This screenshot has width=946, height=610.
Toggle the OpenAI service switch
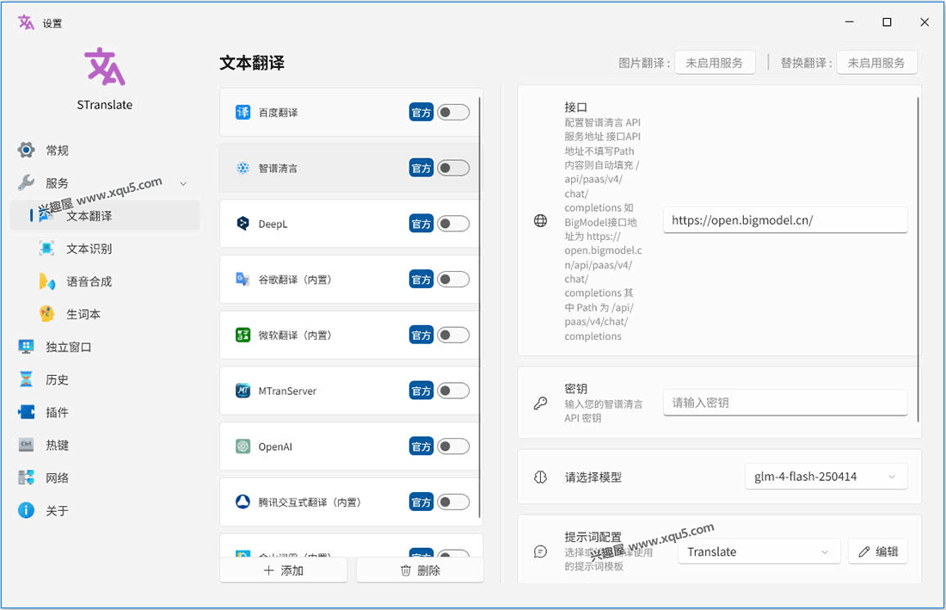pos(453,447)
